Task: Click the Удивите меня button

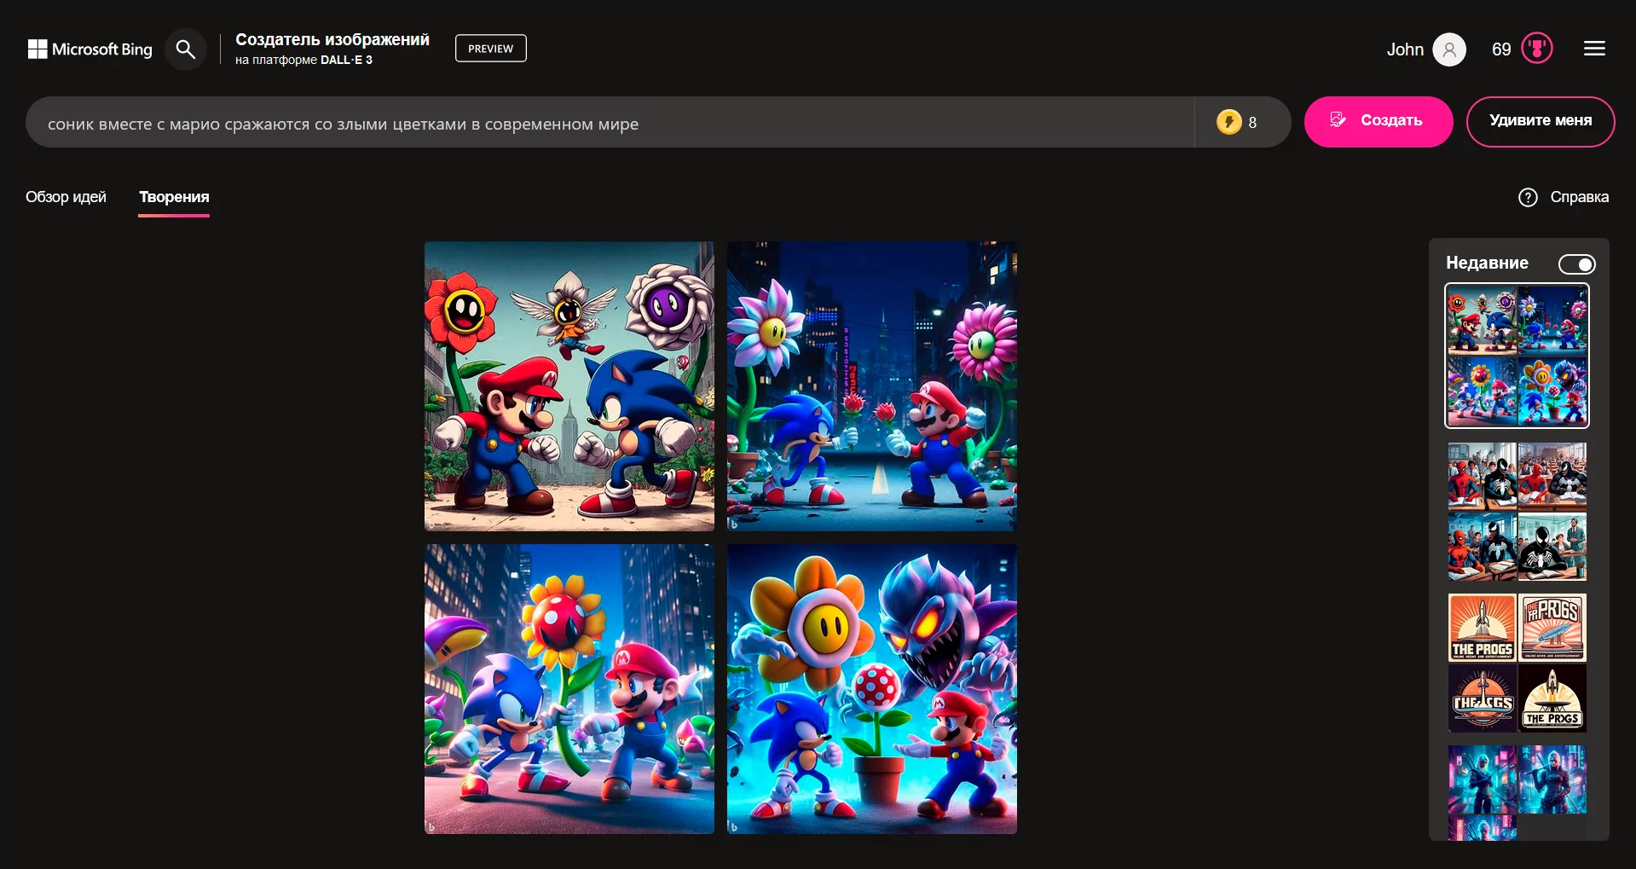Action: pos(1540,121)
